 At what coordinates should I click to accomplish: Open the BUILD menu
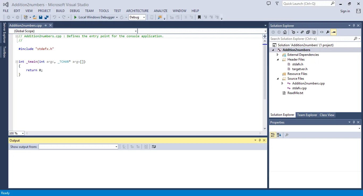(x=60, y=11)
